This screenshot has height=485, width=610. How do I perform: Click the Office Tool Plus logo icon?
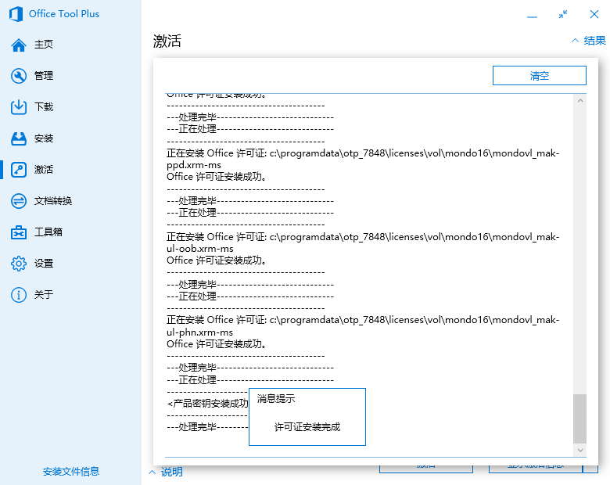pyautogui.click(x=16, y=14)
